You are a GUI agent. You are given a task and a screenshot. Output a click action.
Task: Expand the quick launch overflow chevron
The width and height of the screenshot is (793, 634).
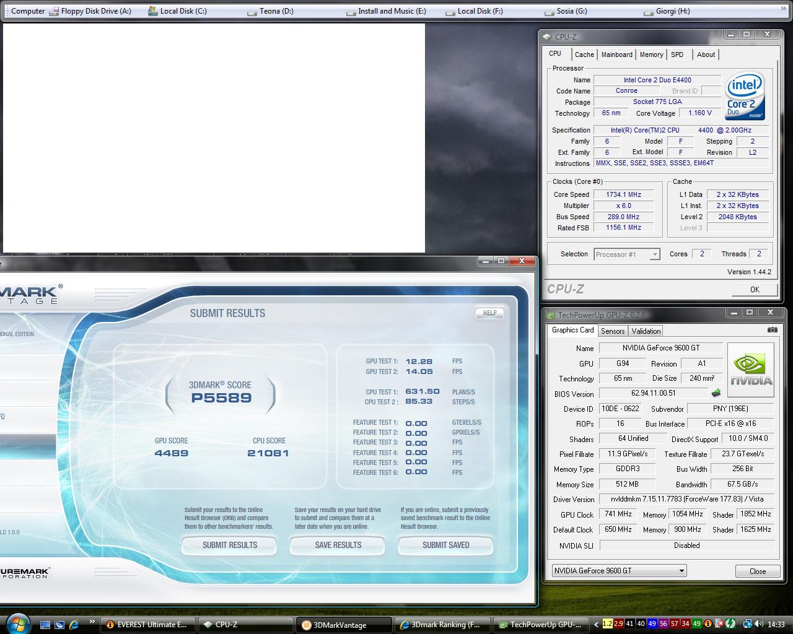92,622
